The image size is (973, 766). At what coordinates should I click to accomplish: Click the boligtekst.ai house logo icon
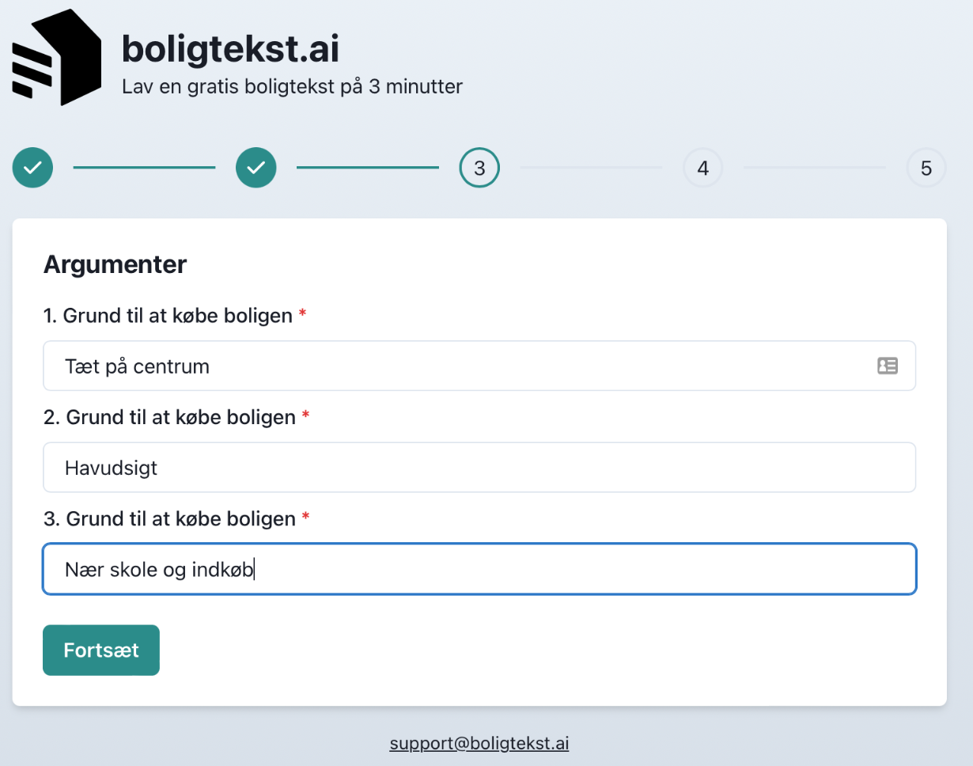coord(57,59)
